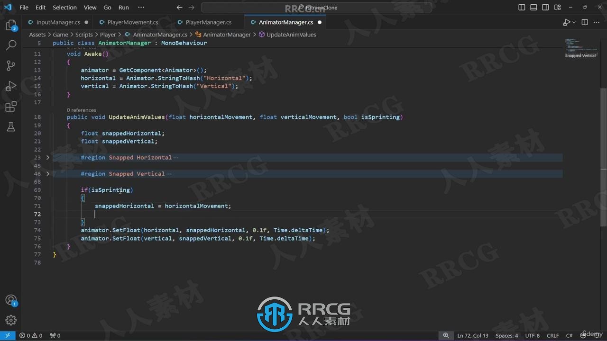The image size is (607, 341).
Task: Click Assets in the breadcrumb path
Action: coord(37,35)
